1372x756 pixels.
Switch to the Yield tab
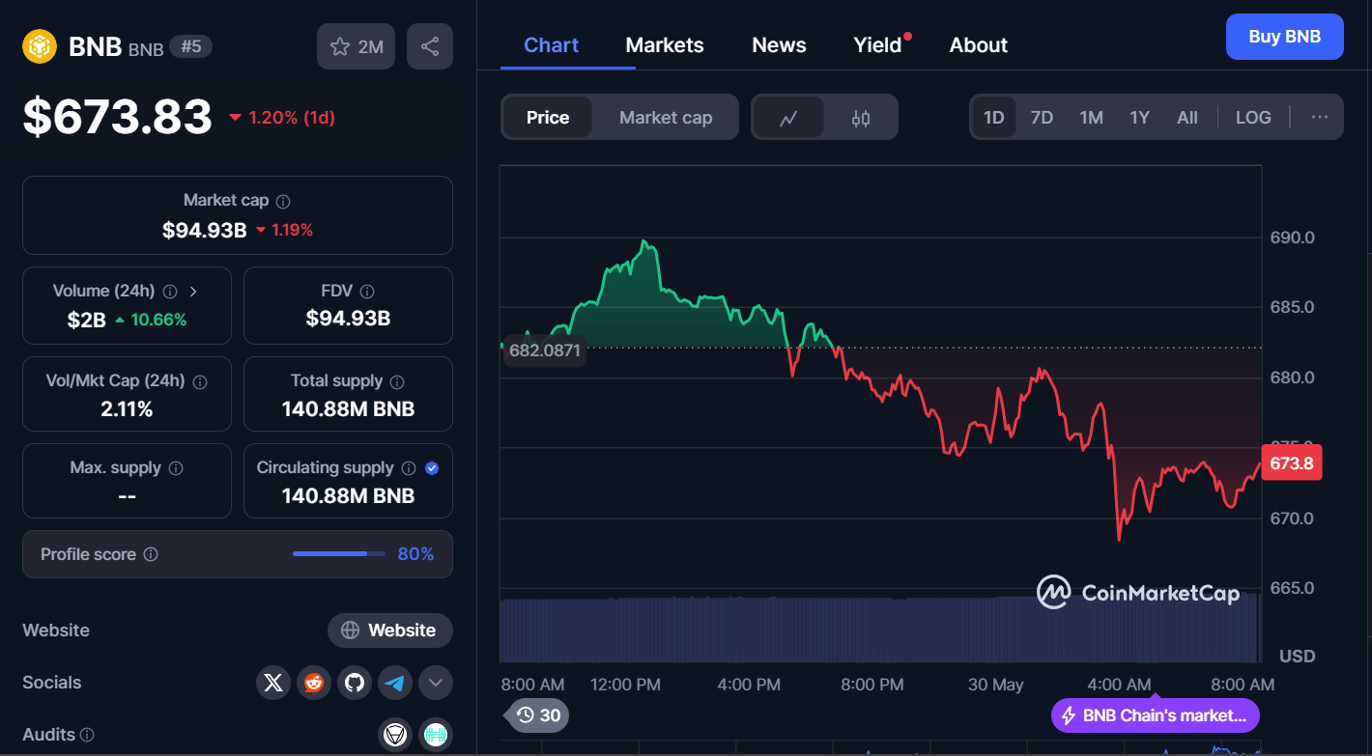tap(878, 45)
